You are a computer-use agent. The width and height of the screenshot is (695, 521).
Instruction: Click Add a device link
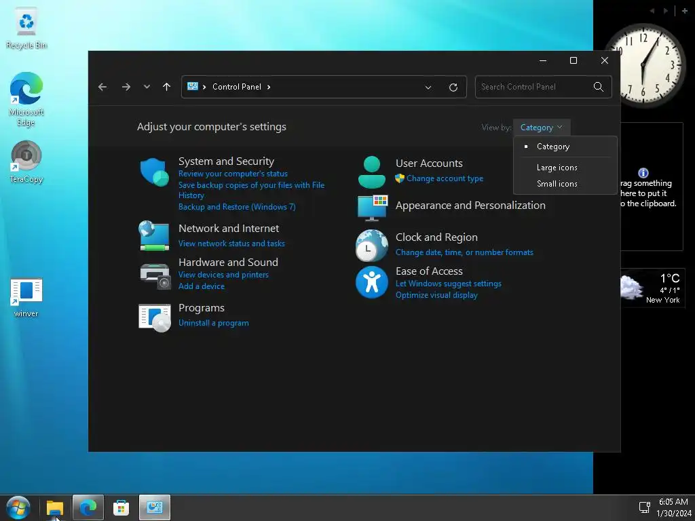(201, 286)
